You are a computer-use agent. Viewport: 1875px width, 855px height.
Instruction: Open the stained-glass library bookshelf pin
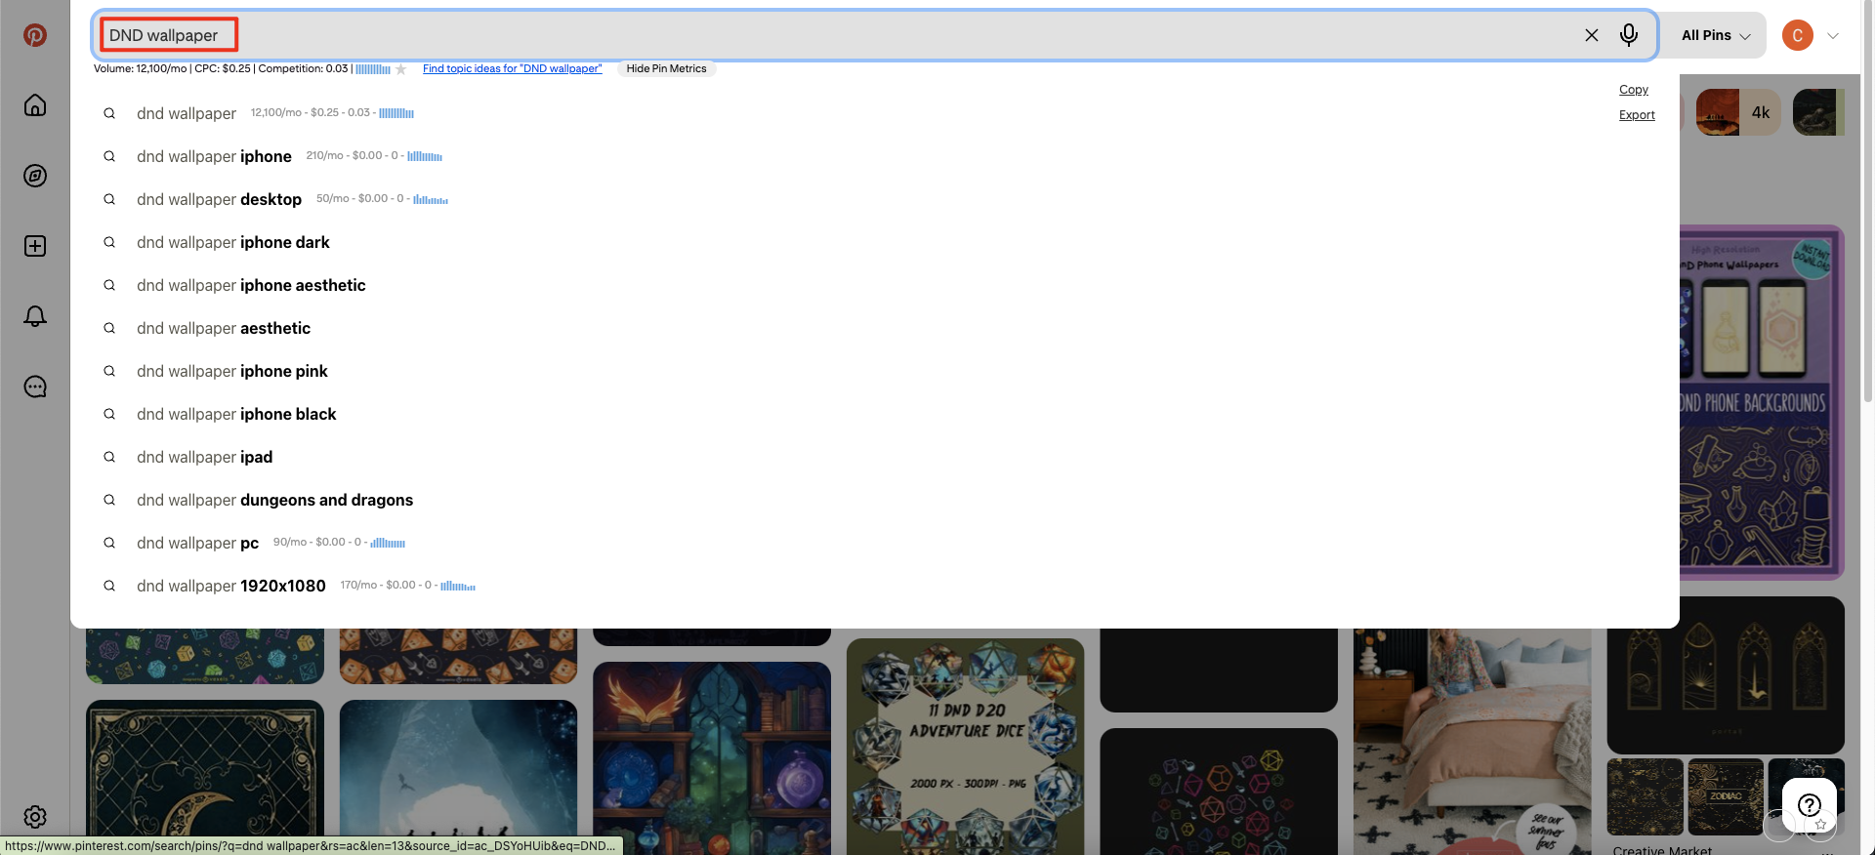point(712,758)
